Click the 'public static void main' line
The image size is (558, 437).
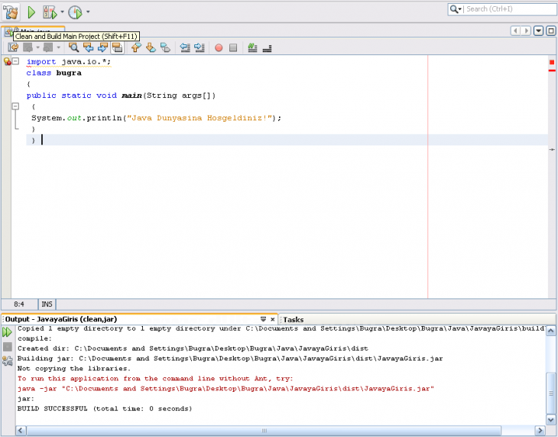click(121, 96)
